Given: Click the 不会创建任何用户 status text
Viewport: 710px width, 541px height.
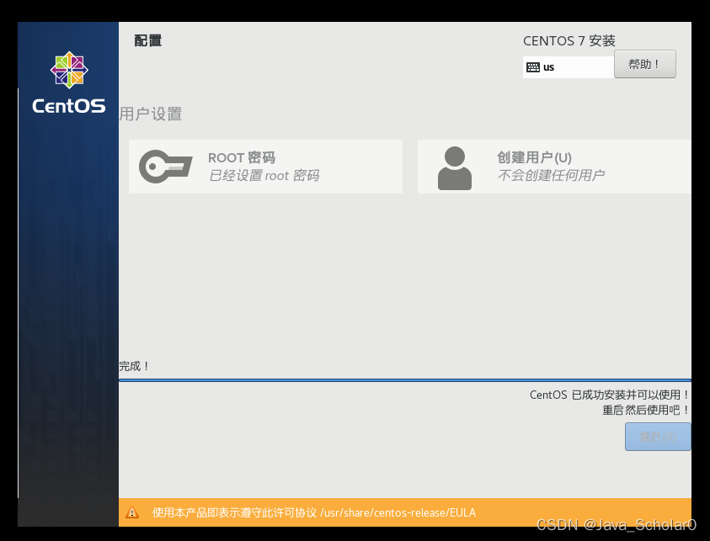Looking at the screenshot, I should 551,176.
